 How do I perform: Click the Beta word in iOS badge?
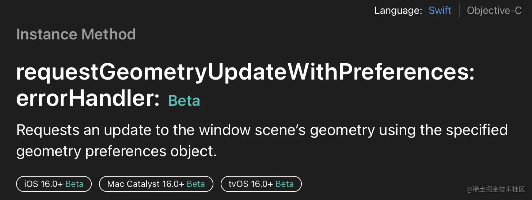pyautogui.click(x=75, y=184)
